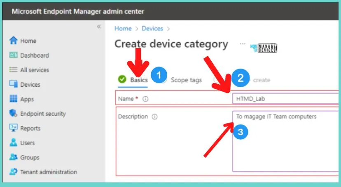Open Reports in the left navigation

(x=30, y=128)
